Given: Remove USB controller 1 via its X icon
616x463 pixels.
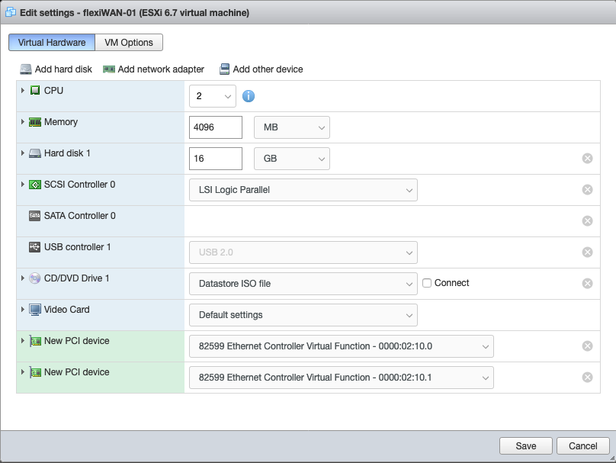Looking at the screenshot, I should tap(587, 252).
